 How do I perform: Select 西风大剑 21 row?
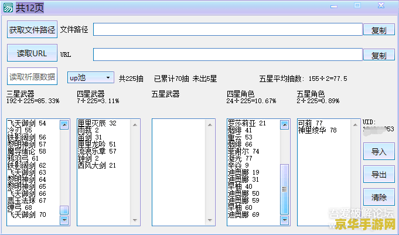(97, 165)
